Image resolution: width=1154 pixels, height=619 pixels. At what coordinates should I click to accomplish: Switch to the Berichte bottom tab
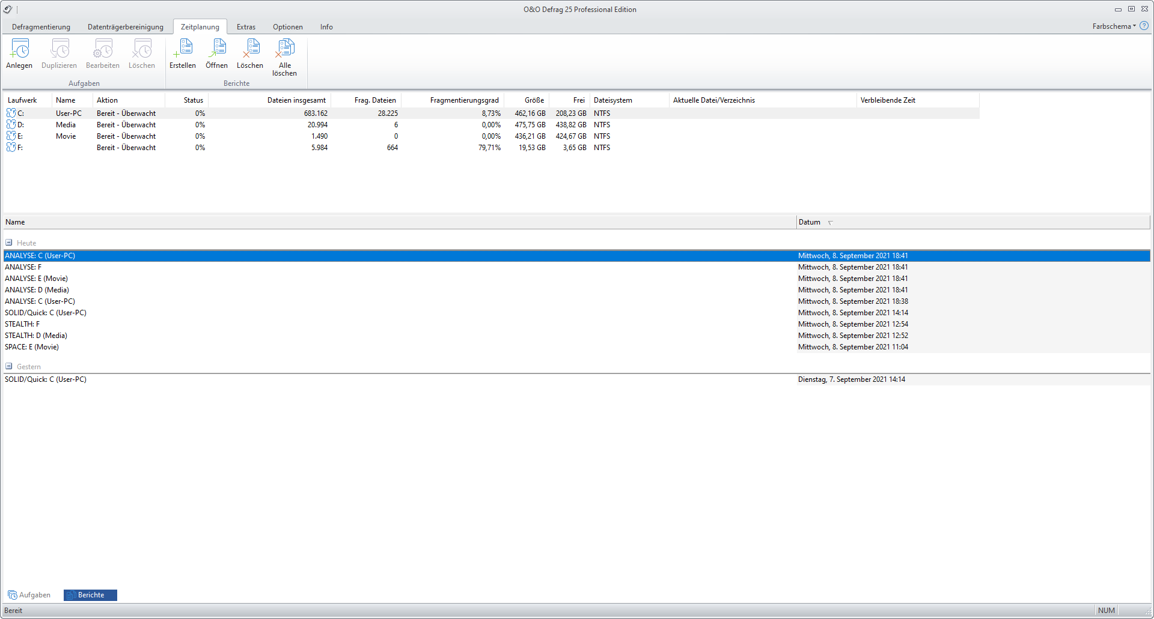[x=91, y=595]
